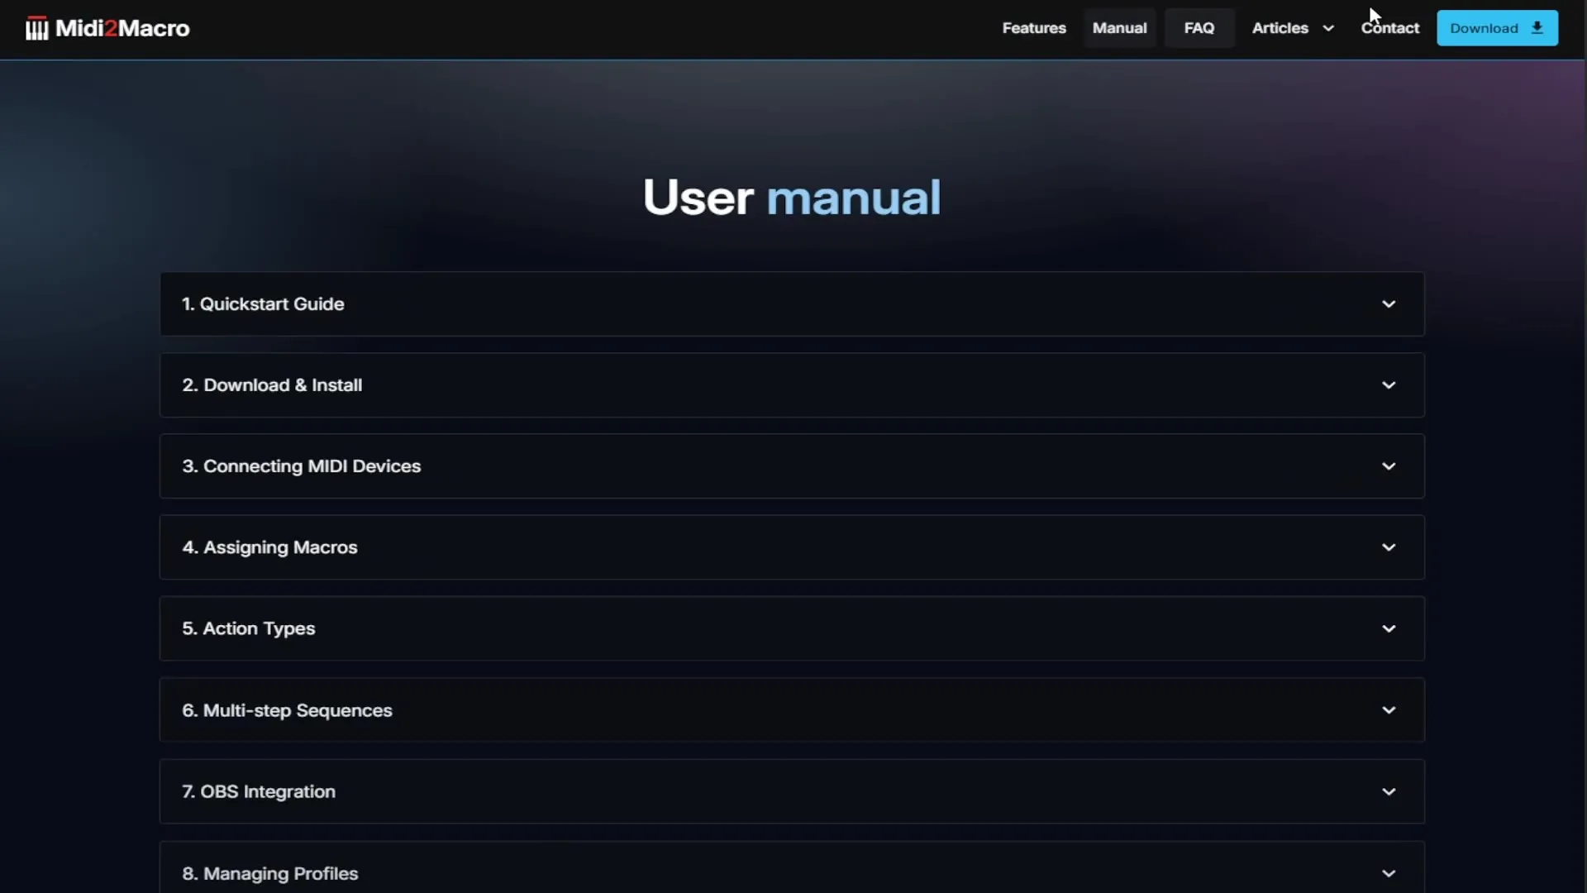Select the '5. Action Types' heading
The width and height of the screenshot is (1587, 893).
pyautogui.click(x=249, y=628)
